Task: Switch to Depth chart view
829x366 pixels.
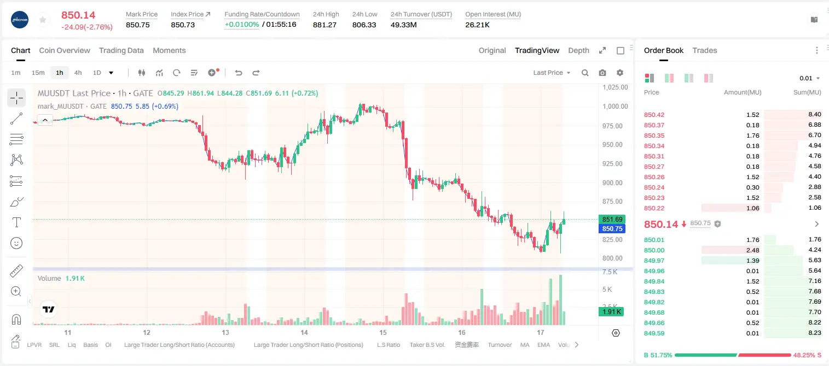Action: pyautogui.click(x=578, y=50)
